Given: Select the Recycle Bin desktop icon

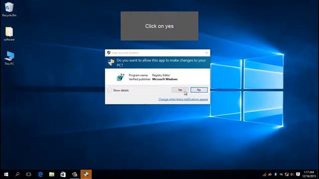Looking at the screenshot, I should pyautogui.click(x=9, y=9).
